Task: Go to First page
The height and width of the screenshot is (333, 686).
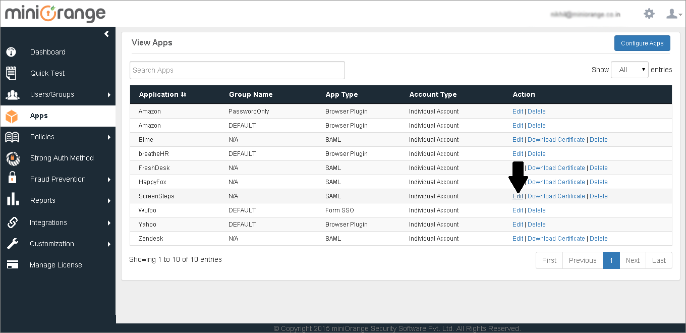Action: 549,260
